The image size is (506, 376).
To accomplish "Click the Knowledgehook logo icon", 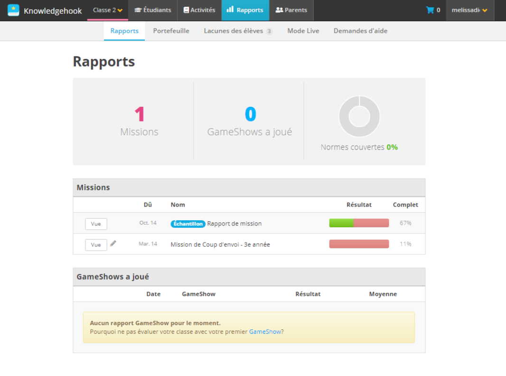I will [13, 10].
